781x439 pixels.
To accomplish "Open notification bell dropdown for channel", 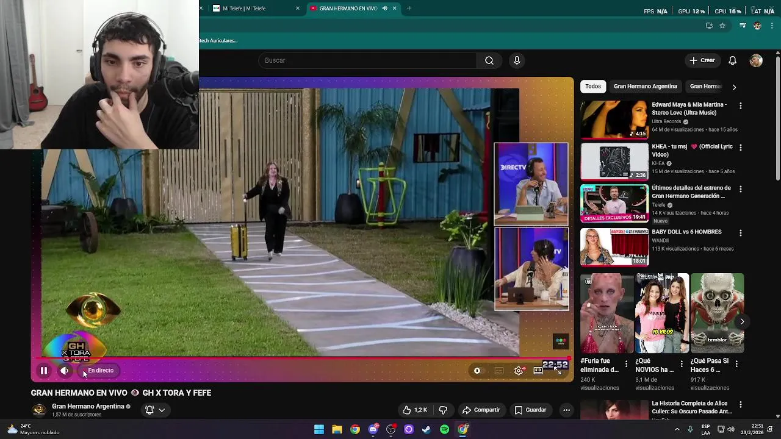I will (155, 410).
